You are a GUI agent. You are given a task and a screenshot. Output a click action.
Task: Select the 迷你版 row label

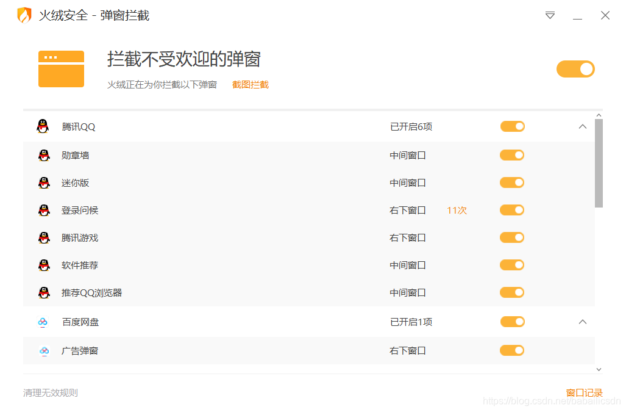click(75, 183)
